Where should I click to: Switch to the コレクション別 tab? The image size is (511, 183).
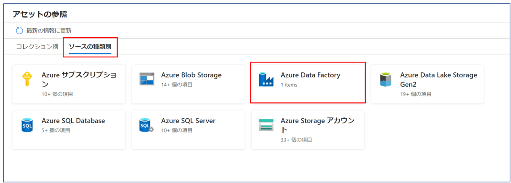(37, 47)
